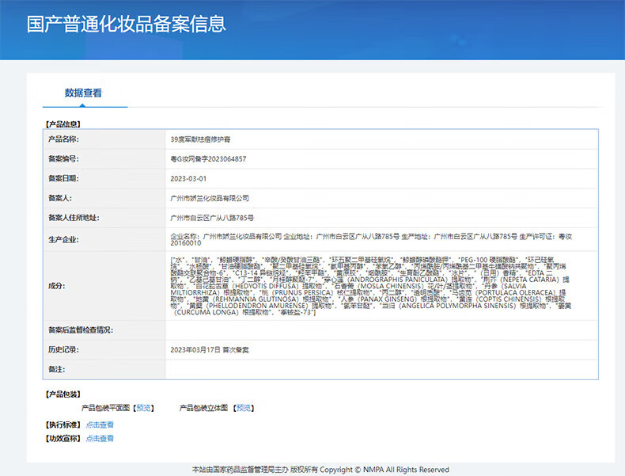Click the 成分 label

[57, 286]
